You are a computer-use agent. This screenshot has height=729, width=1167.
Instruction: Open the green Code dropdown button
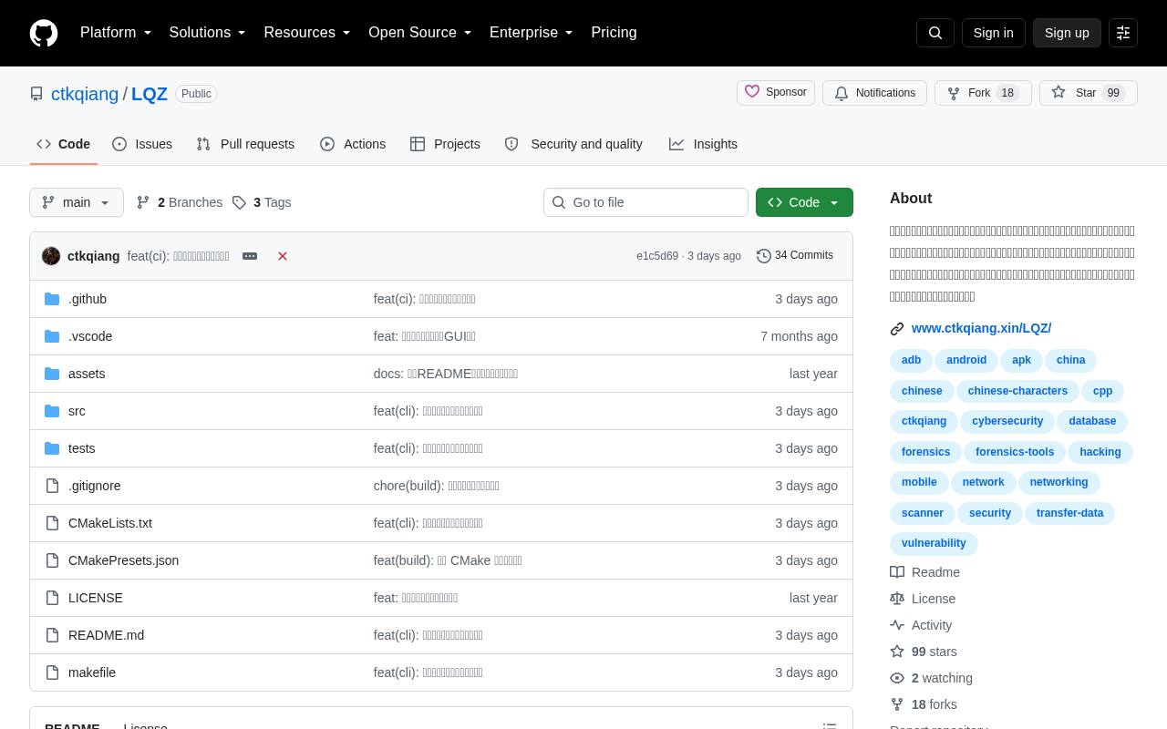click(804, 202)
